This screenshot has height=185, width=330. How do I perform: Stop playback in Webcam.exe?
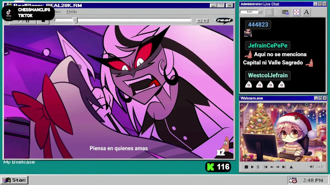[x=246, y=167]
